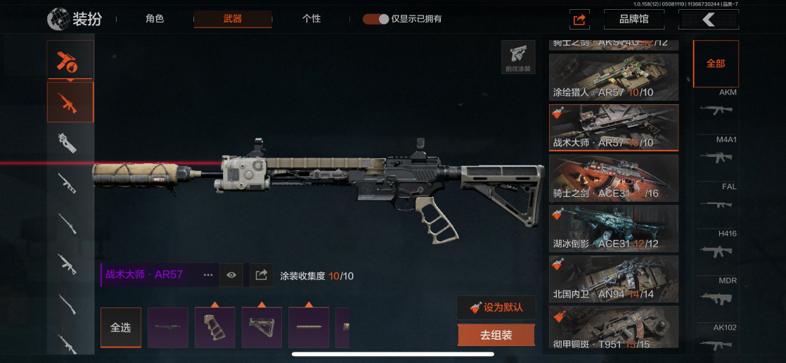
Task: Click the share icon beside 品牌馆
Action: (x=579, y=20)
